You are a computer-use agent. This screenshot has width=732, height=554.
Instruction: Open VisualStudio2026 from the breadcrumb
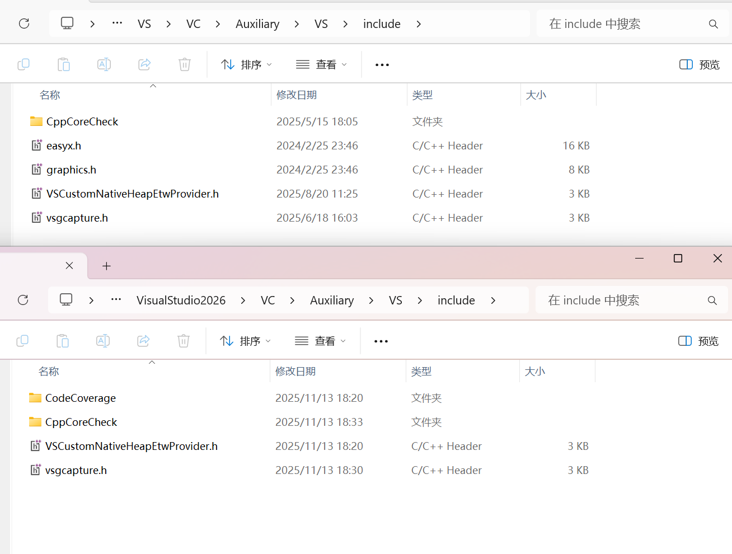[181, 300]
